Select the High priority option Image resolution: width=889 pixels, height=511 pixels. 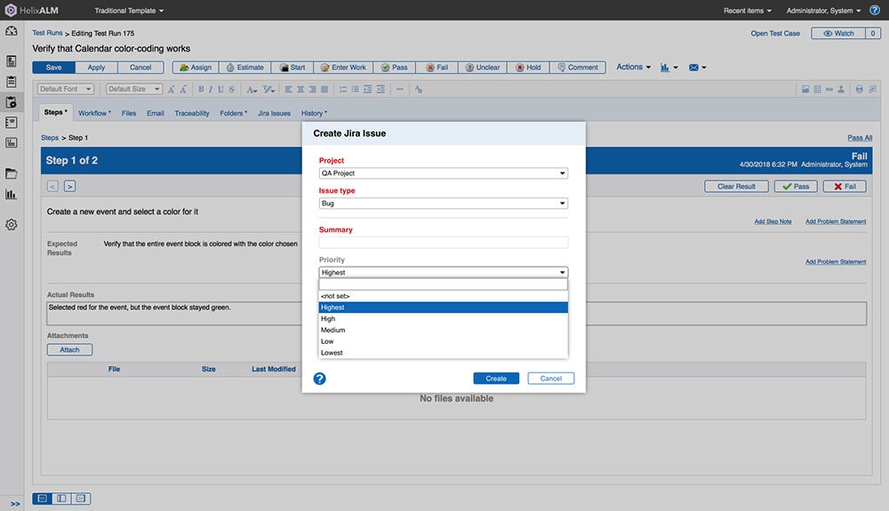[x=444, y=319]
